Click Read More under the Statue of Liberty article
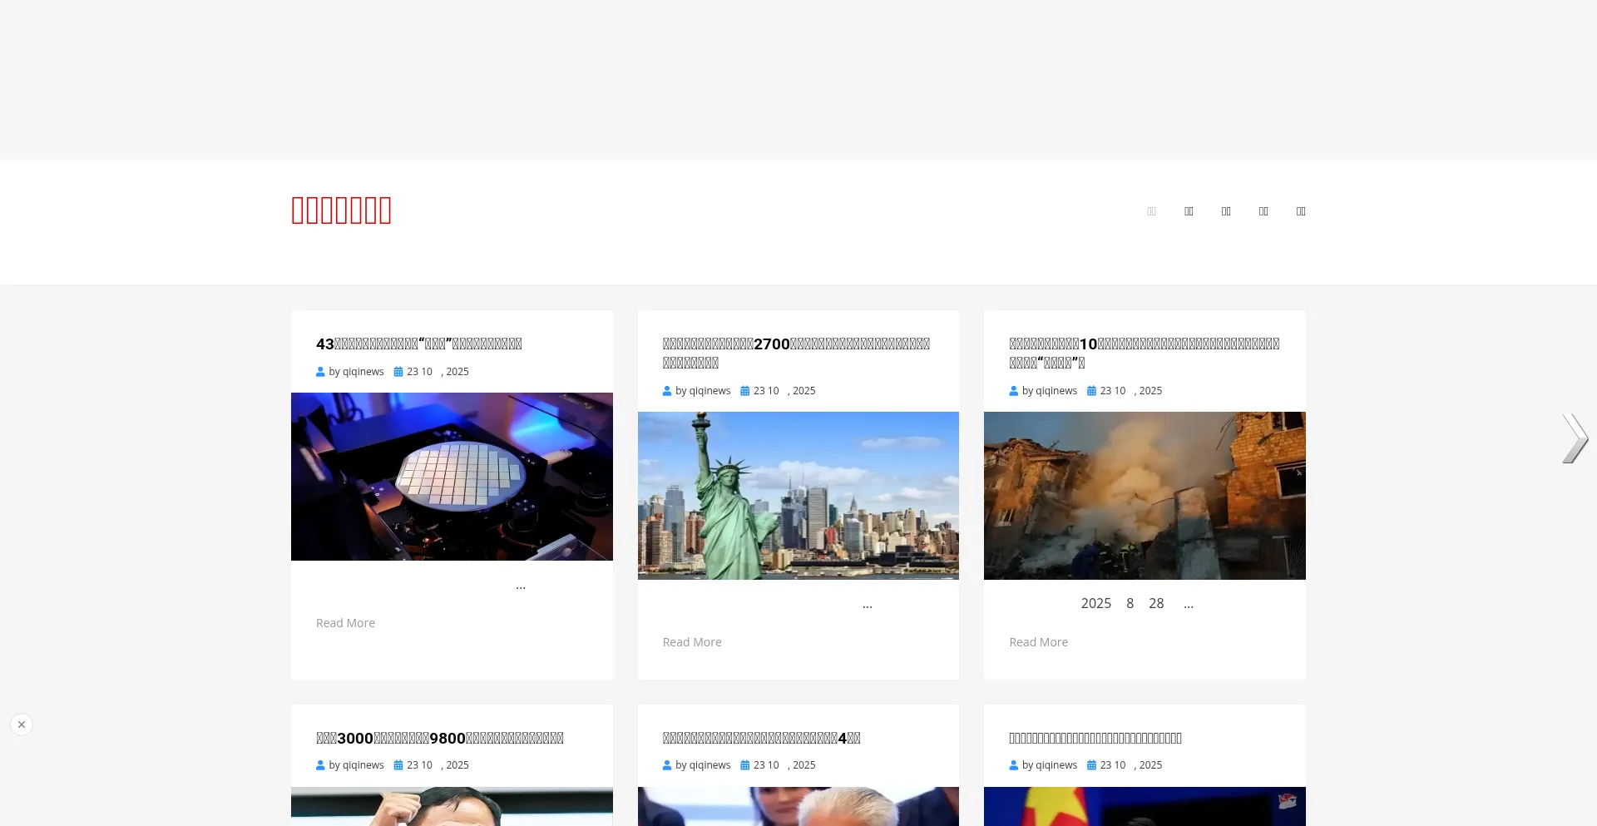 pyautogui.click(x=692, y=642)
